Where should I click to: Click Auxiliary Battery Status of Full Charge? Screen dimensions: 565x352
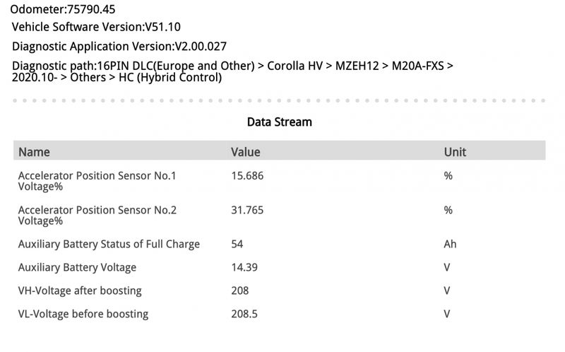tap(109, 244)
